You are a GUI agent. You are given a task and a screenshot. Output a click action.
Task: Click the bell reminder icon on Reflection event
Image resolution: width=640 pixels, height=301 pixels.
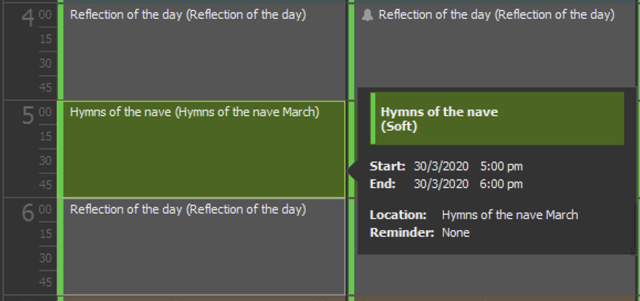tap(367, 15)
